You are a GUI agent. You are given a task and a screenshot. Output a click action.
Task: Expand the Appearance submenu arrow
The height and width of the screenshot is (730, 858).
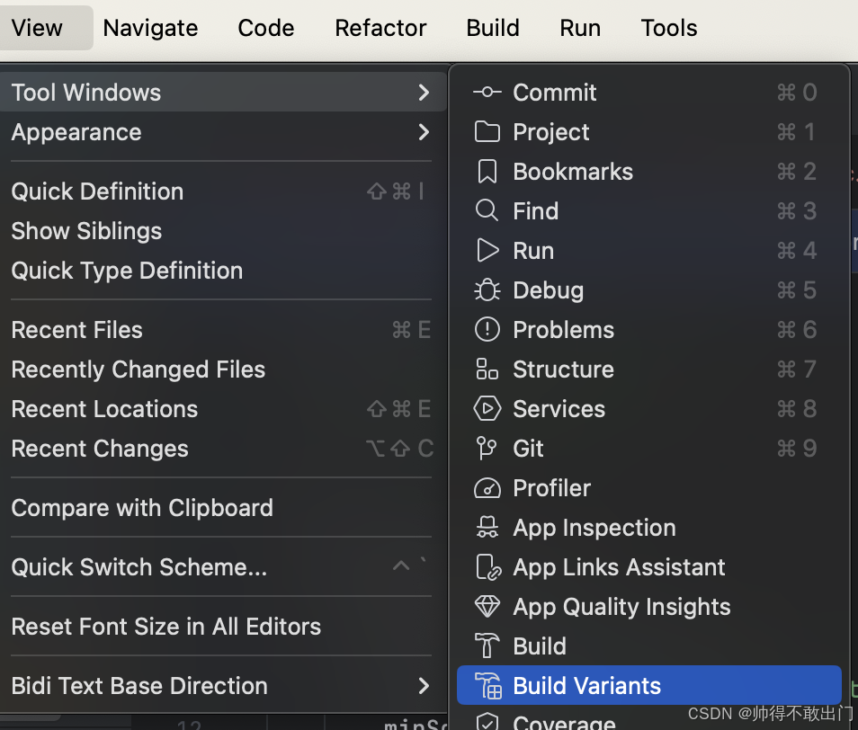click(x=424, y=132)
